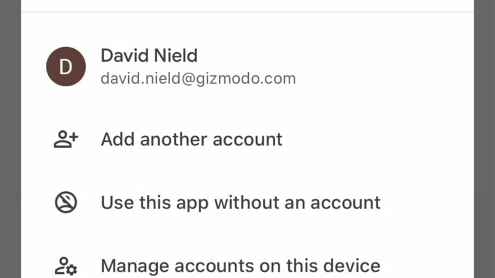Tap the plus sign on add account icon
This screenshot has height=278, width=495.
click(x=73, y=137)
